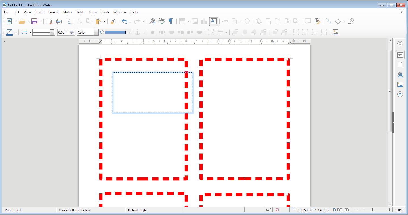This screenshot has width=408, height=215.
Task: Insert a special character (Omega icon)
Action: pyautogui.click(x=247, y=21)
